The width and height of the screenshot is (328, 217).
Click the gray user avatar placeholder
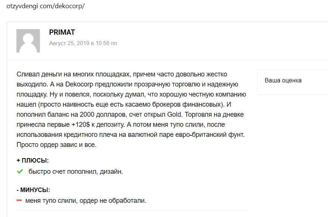point(28,41)
